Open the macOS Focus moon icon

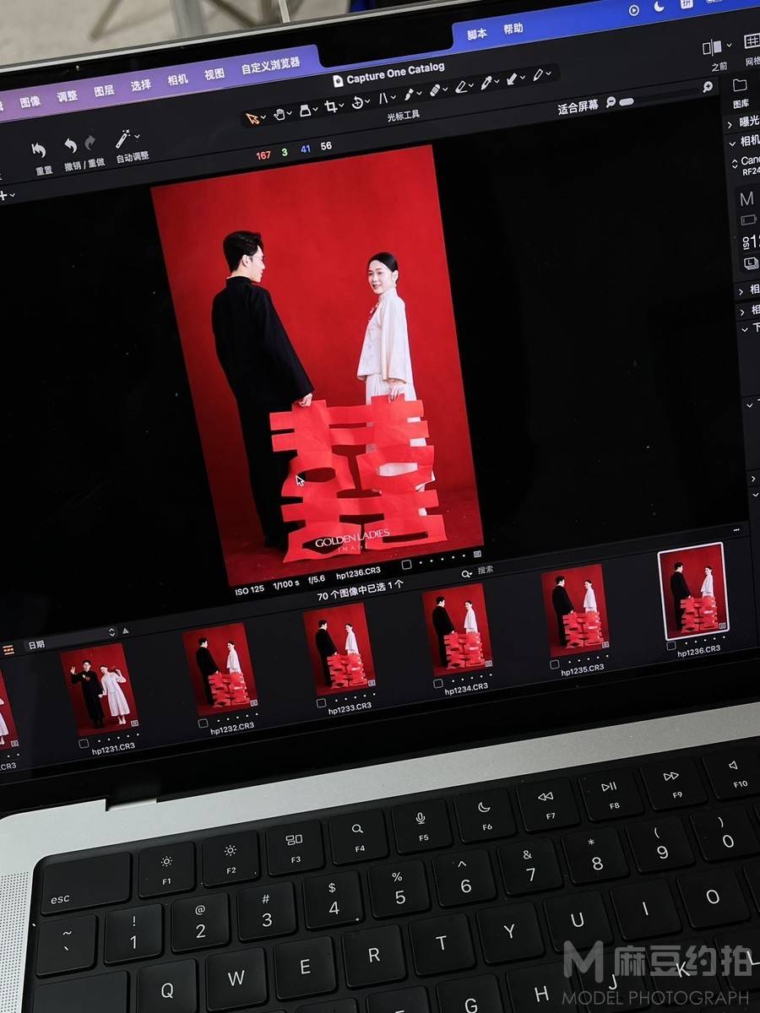pyautogui.click(x=659, y=8)
